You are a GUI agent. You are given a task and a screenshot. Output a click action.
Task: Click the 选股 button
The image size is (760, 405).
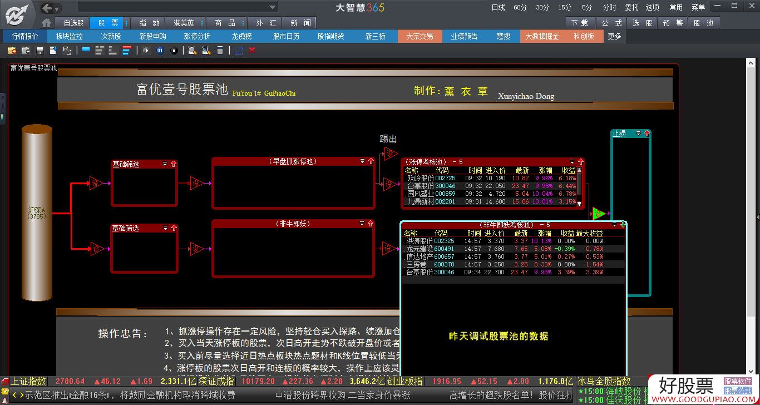coord(643,23)
